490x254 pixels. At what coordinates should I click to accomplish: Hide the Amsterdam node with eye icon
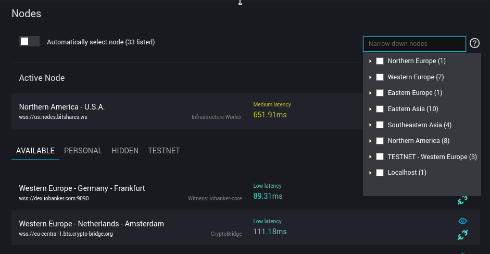tap(462, 221)
